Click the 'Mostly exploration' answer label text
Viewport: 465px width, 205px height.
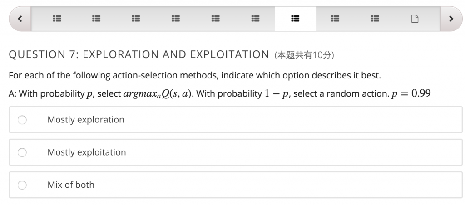[x=86, y=120]
